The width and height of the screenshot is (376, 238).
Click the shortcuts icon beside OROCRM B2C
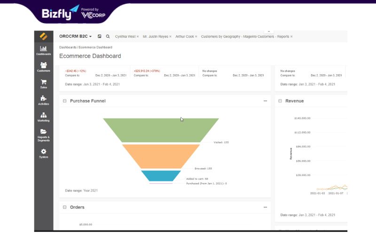coord(99,37)
